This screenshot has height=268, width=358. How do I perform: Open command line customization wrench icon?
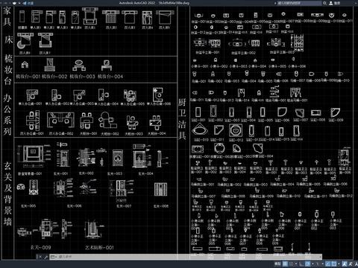pyautogui.click(x=45, y=257)
